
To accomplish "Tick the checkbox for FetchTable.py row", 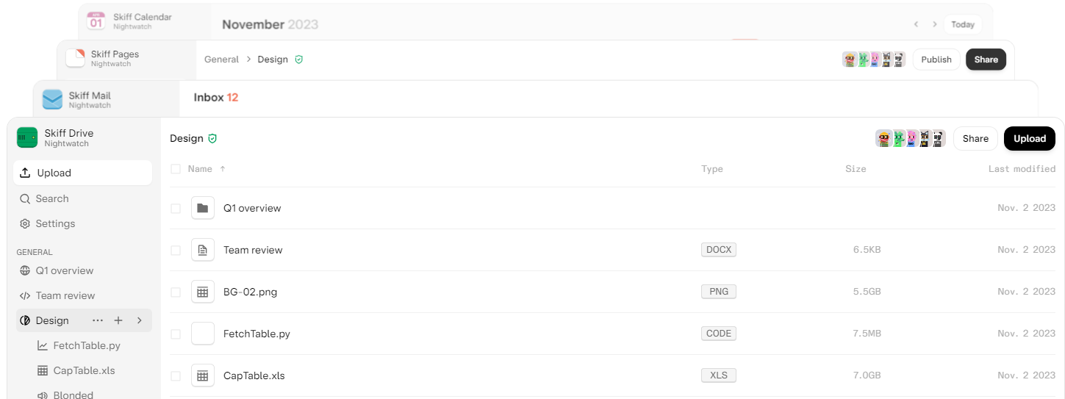I will point(176,334).
